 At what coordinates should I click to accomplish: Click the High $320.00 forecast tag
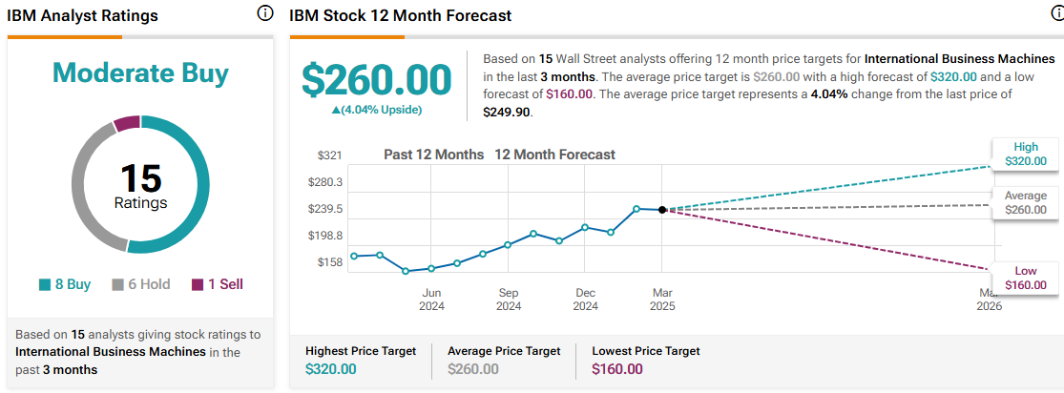[1025, 155]
